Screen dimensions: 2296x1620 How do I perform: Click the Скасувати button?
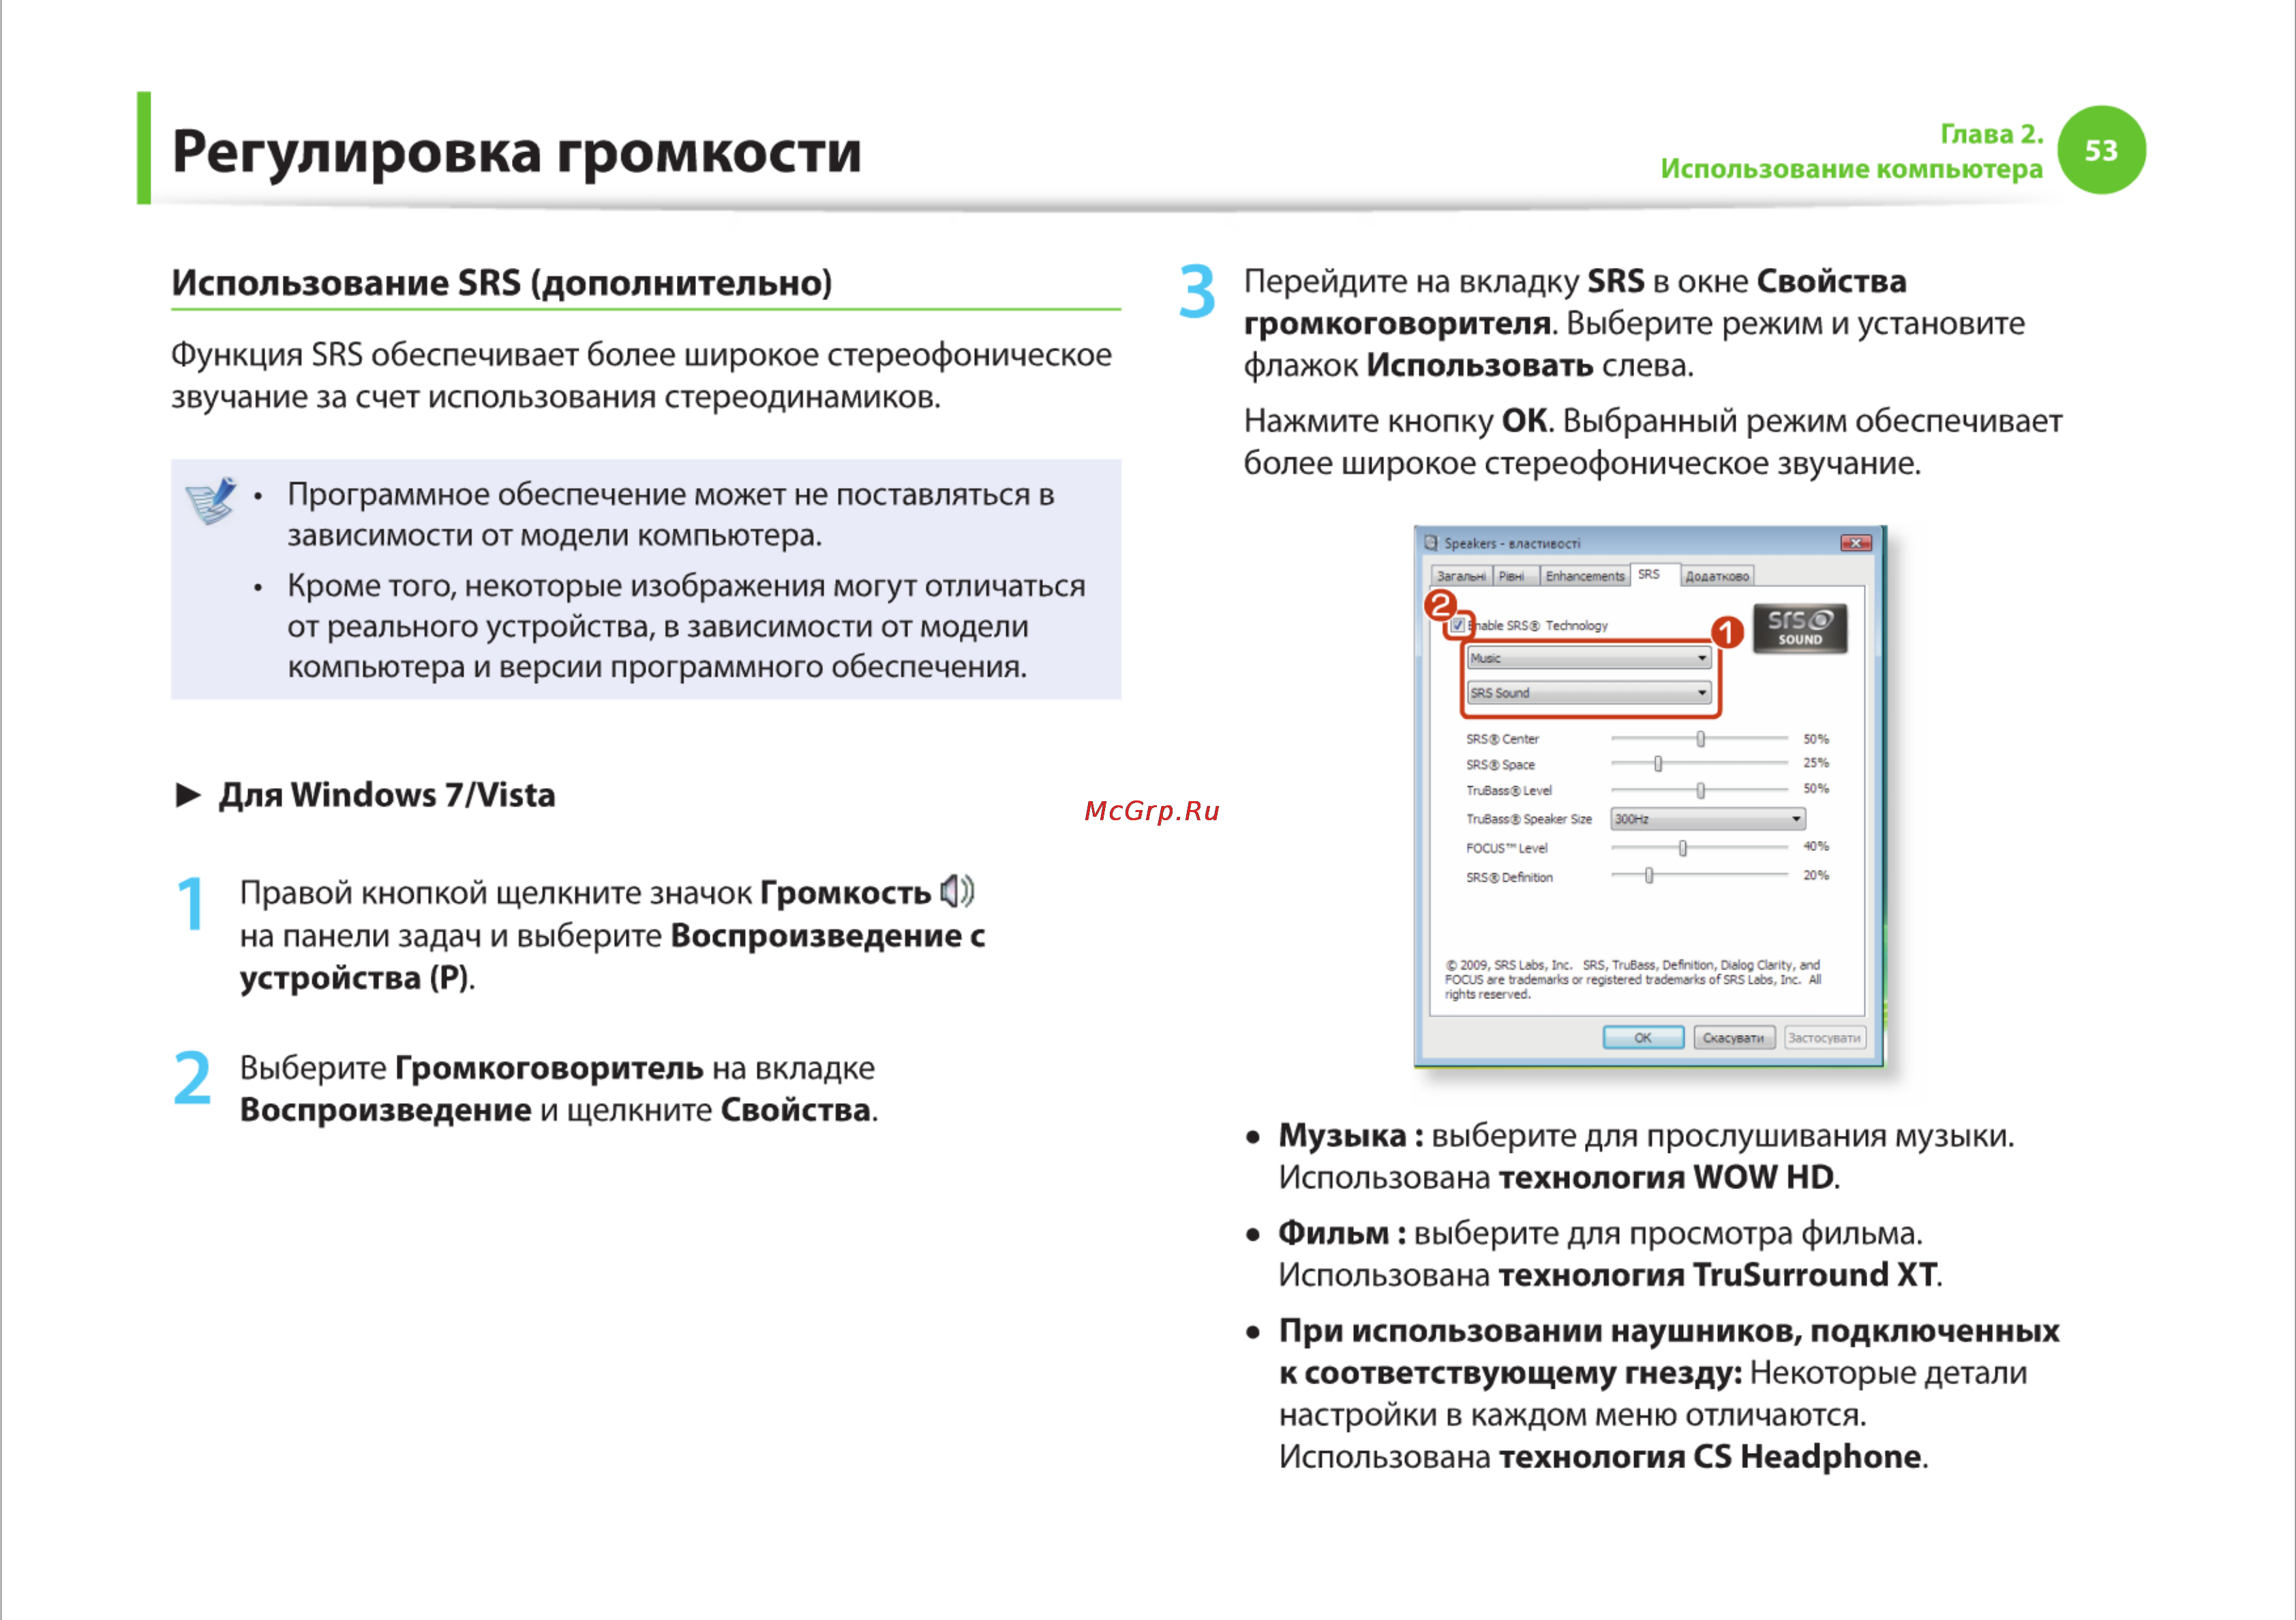click(1734, 1038)
